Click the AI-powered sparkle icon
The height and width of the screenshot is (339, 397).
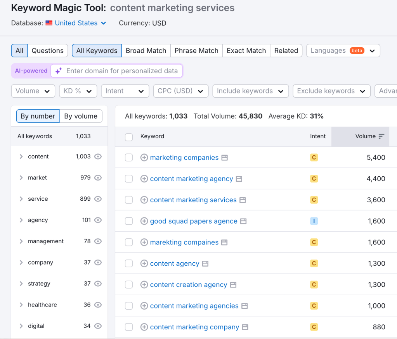59,71
